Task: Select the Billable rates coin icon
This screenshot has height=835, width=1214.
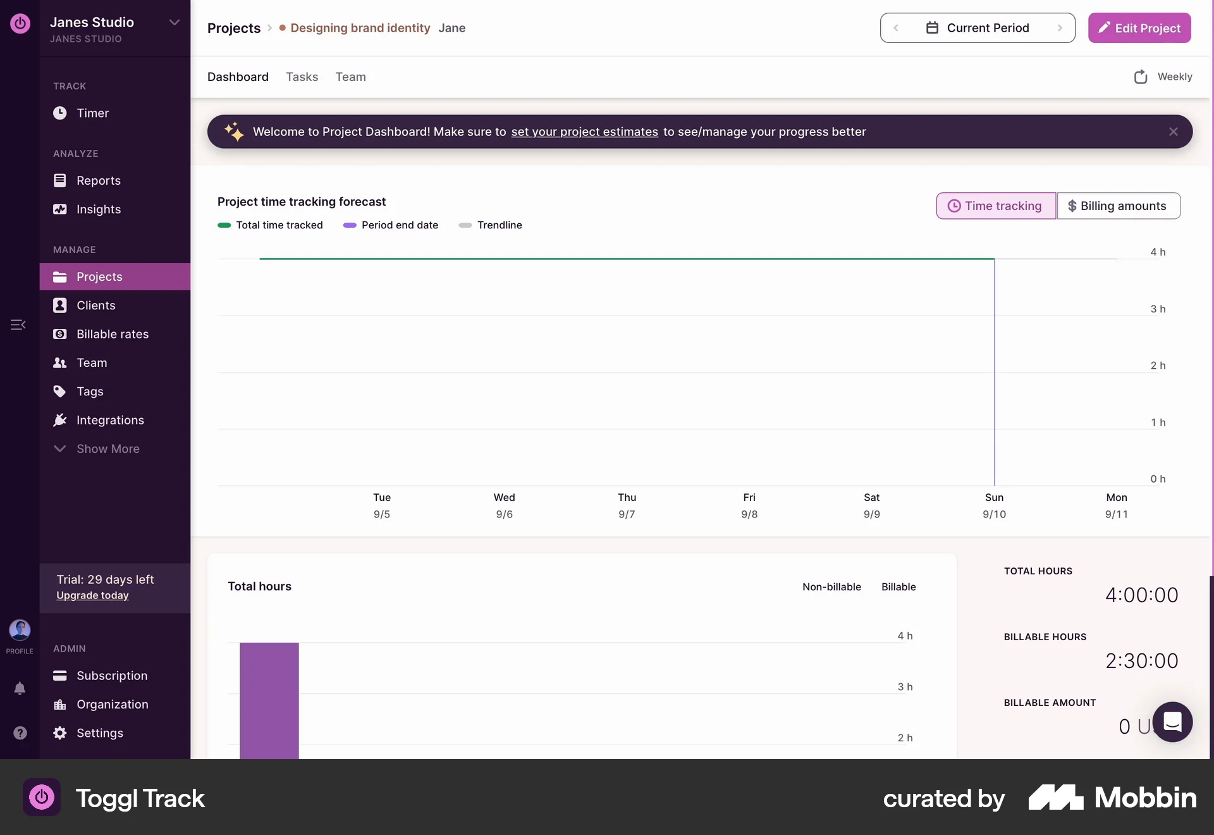Action: click(x=59, y=333)
